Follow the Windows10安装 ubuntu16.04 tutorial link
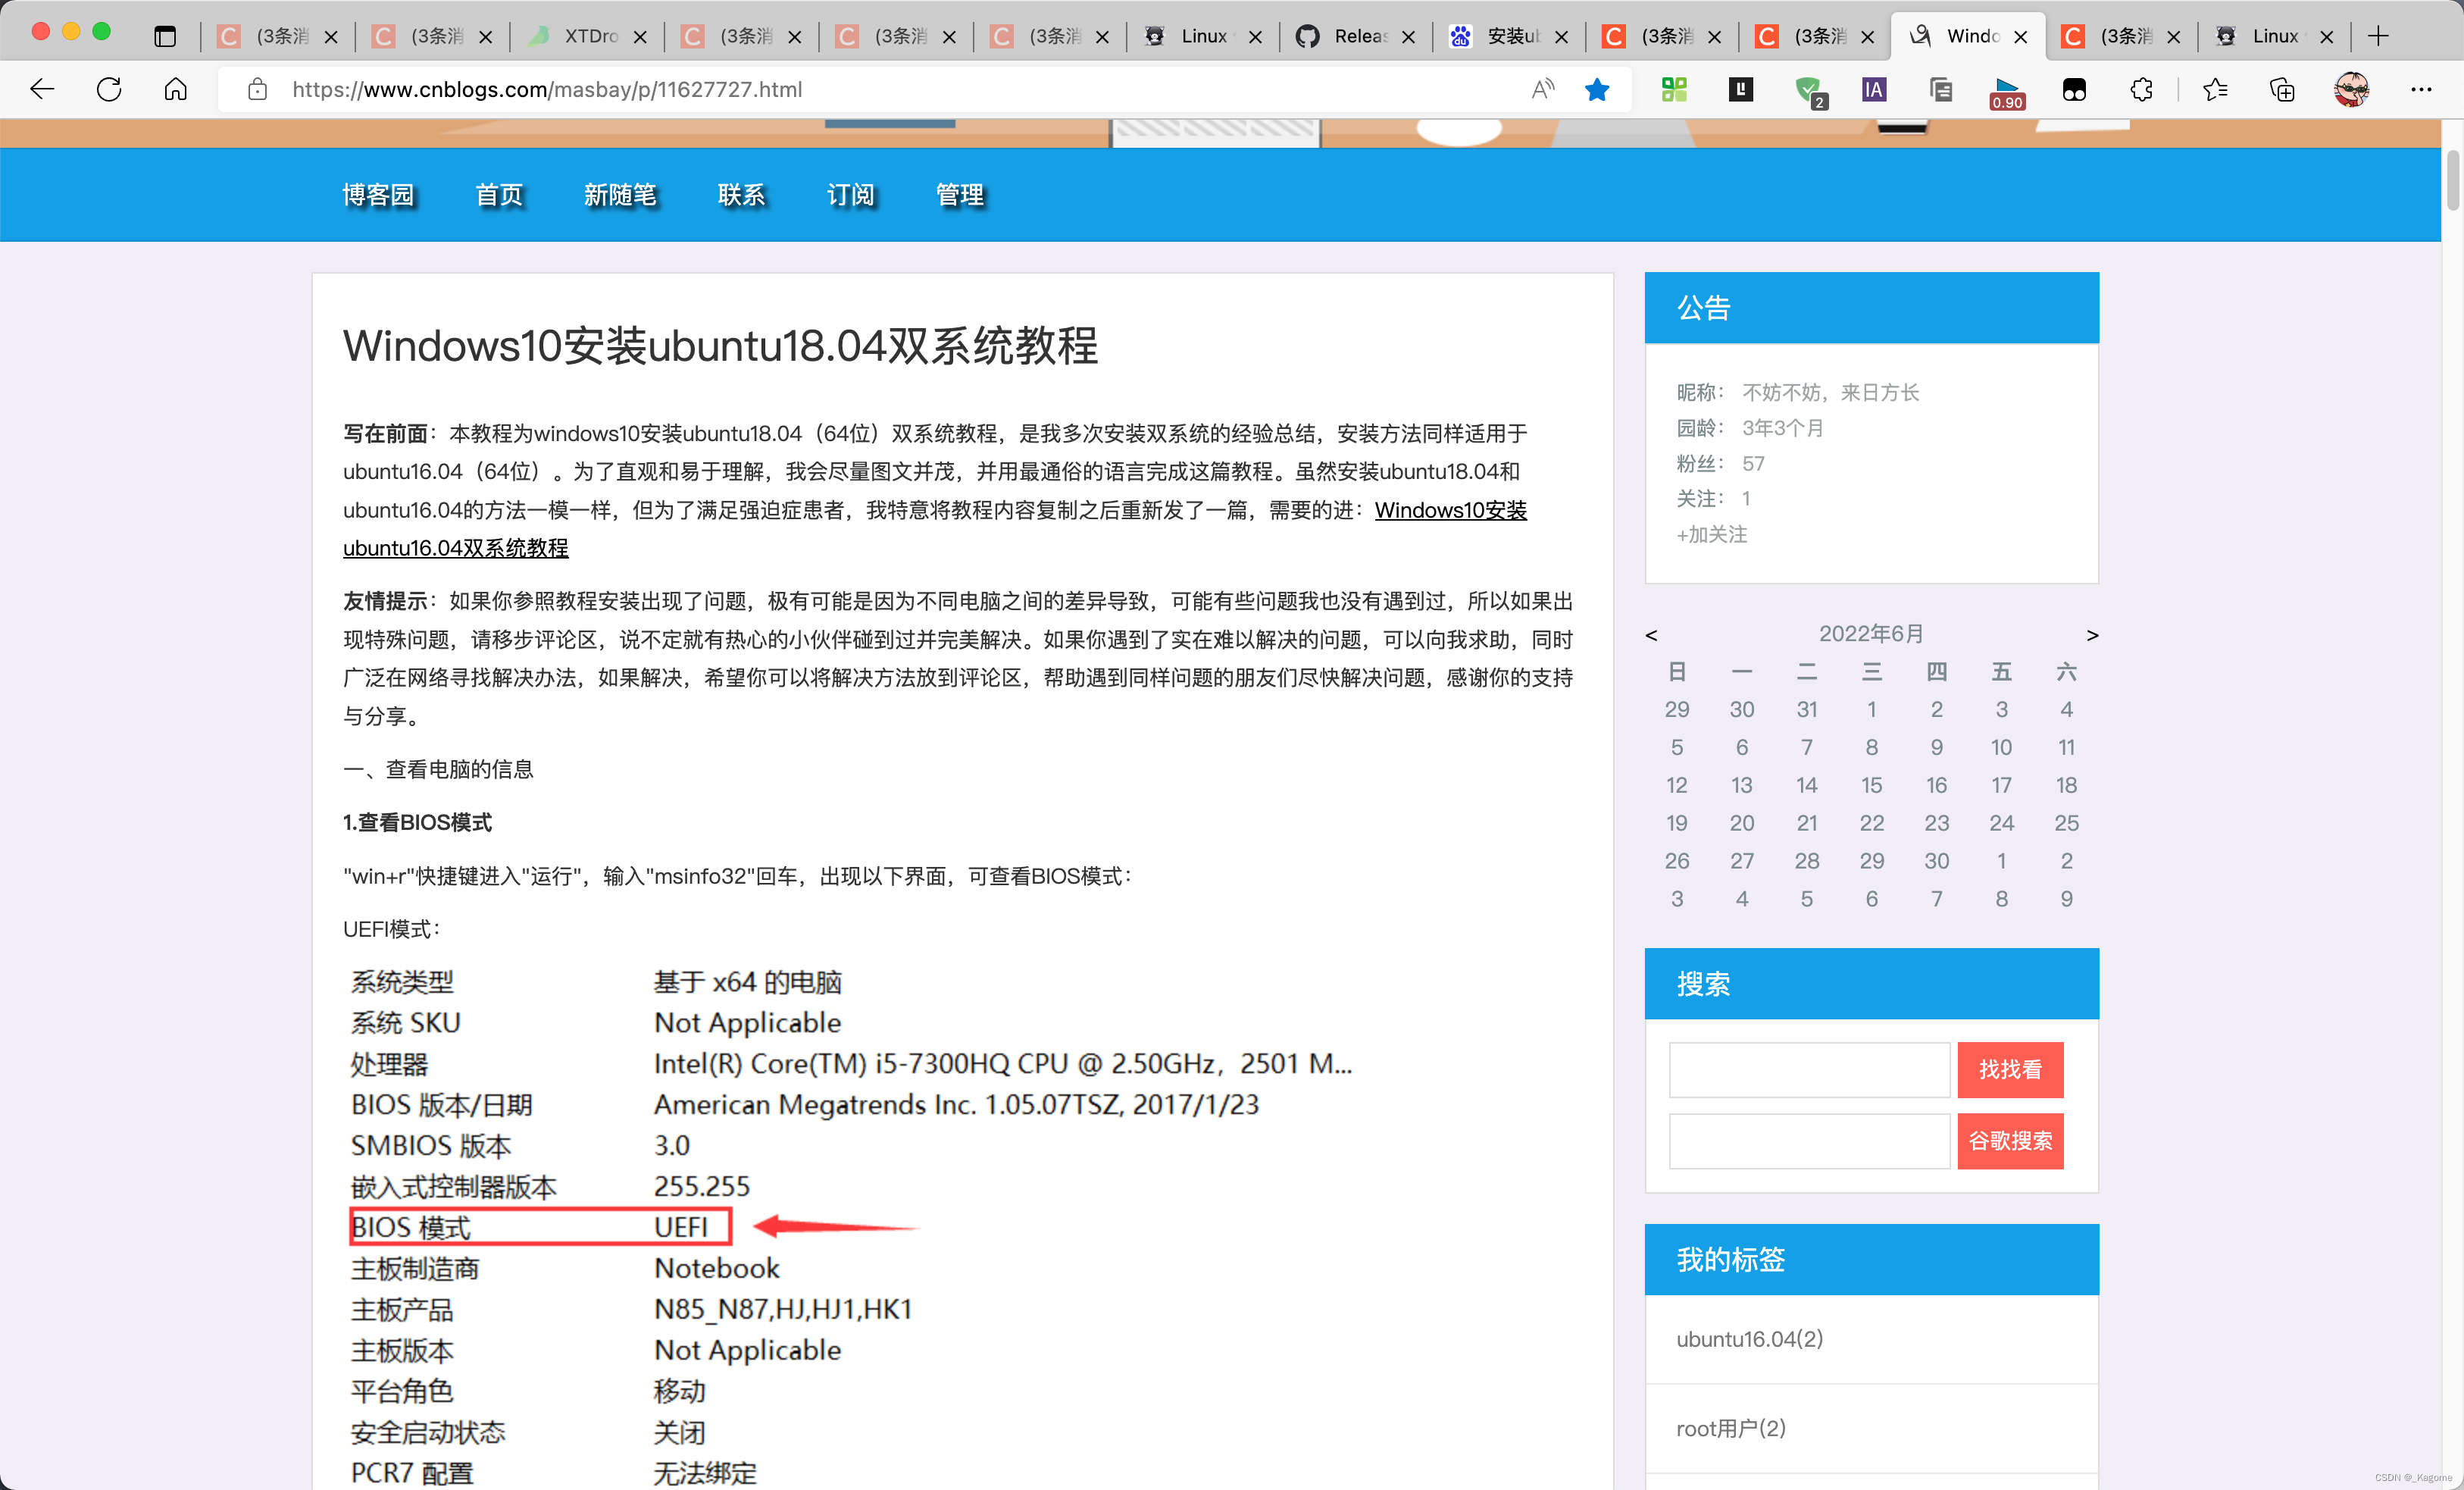The image size is (2464, 1490). pyautogui.click(x=1450, y=510)
